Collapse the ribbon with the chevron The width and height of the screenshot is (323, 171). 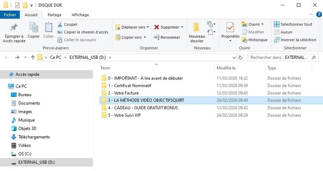point(311,15)
